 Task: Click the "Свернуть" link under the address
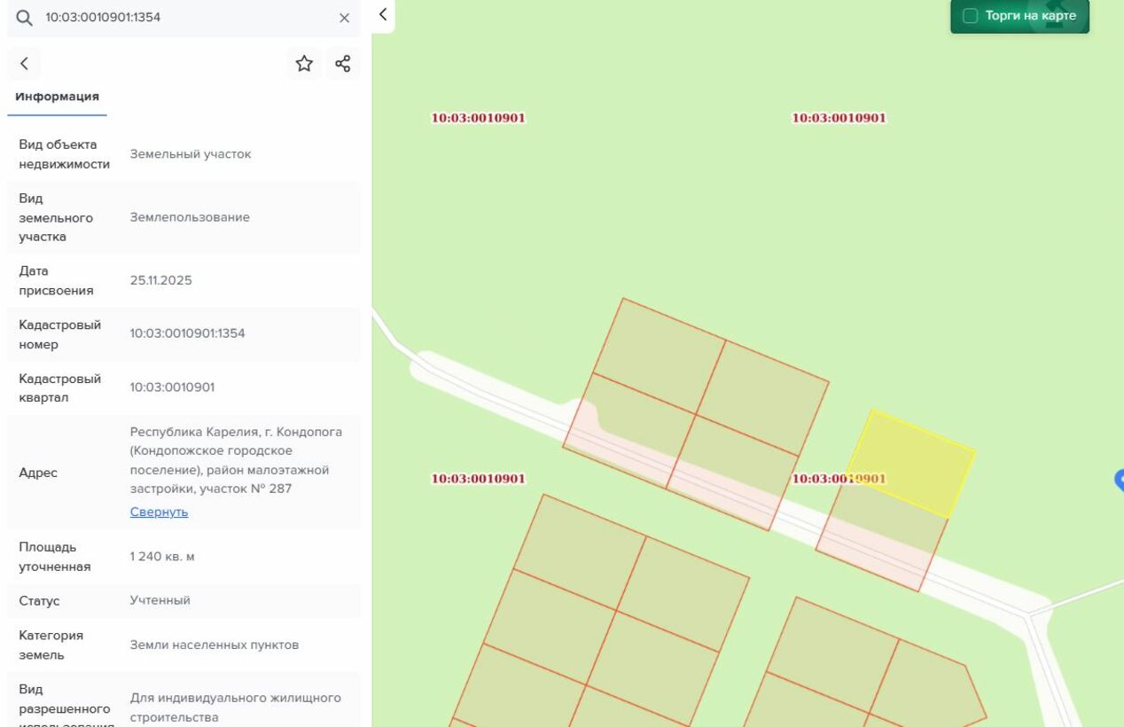tap(159, 512)
